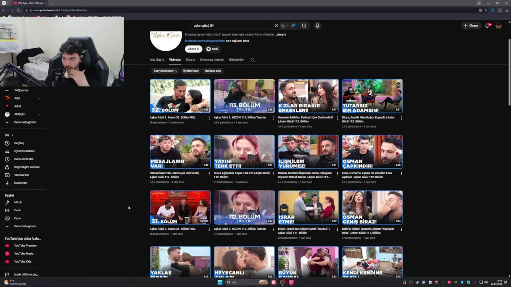Select the Aşkın Gücü Official browser tab
The image size is (511, 287).
click(x=30, y=3)
